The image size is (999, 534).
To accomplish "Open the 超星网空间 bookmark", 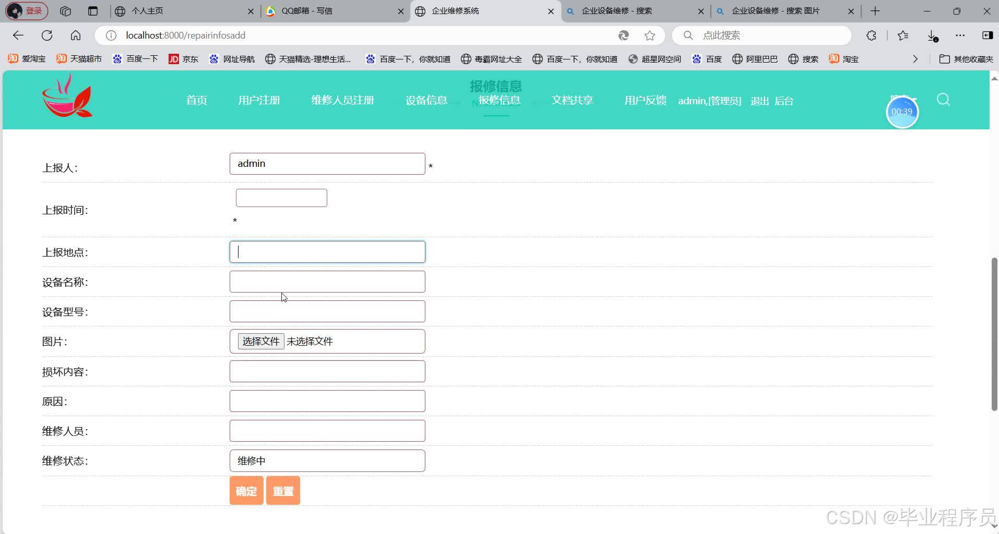I will point(655,59).
